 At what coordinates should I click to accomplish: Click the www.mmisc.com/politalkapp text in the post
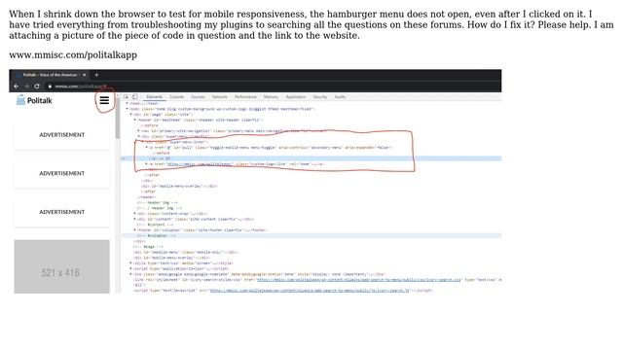[x=73, y=54]
